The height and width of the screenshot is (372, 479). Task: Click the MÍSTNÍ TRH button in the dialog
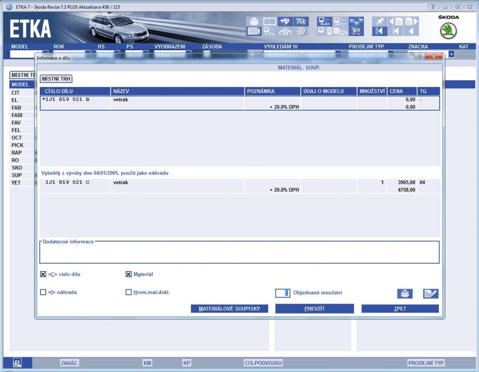(x=56, y=79)
